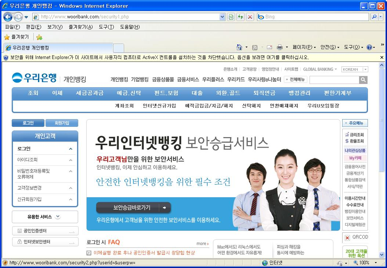
Task: Click the 금리조회 chart icon link
Action: pos(354,135)
